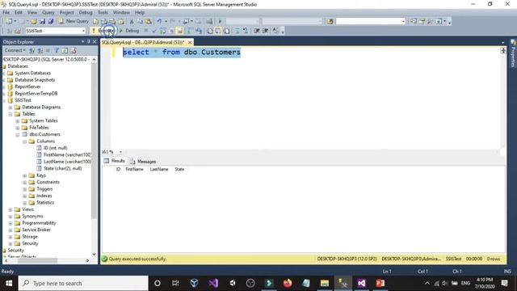Image resolution: width=517 pixels, height=291 pixels.
Task: Open the Window menu
Action: (121, 13)
